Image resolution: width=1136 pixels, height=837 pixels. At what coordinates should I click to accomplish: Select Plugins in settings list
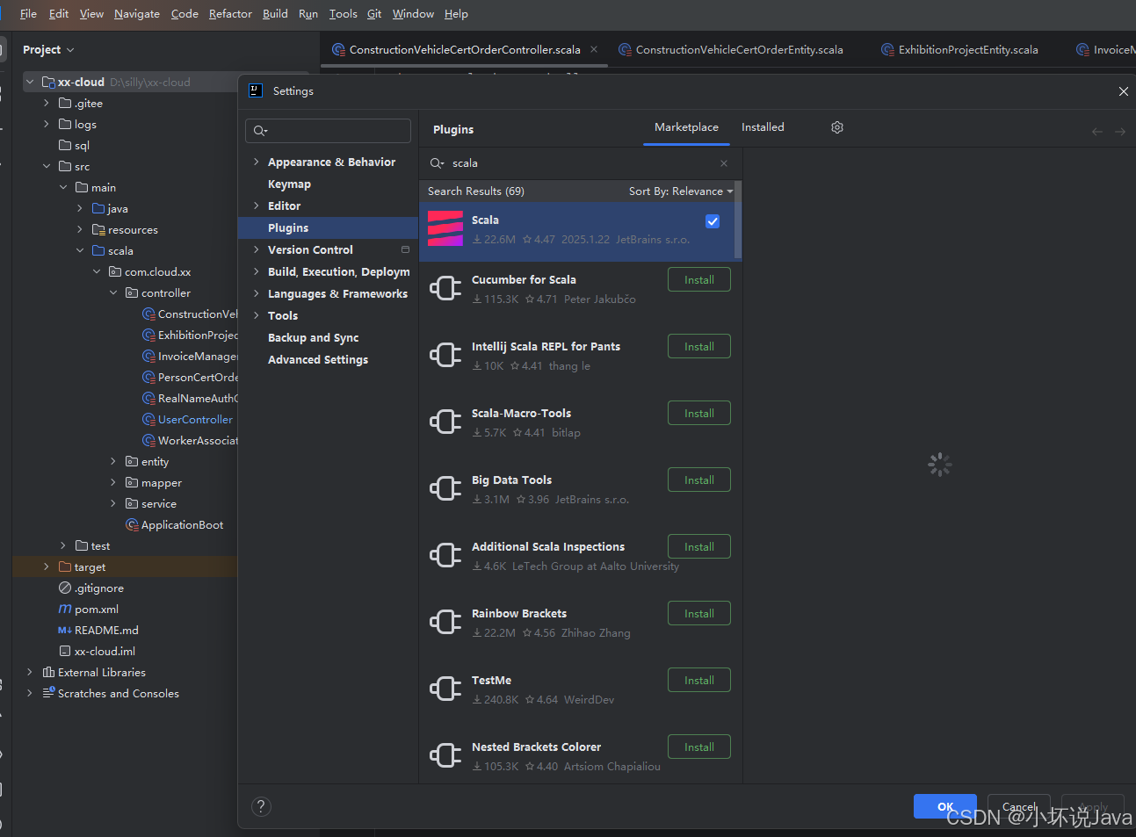point(329,227)
